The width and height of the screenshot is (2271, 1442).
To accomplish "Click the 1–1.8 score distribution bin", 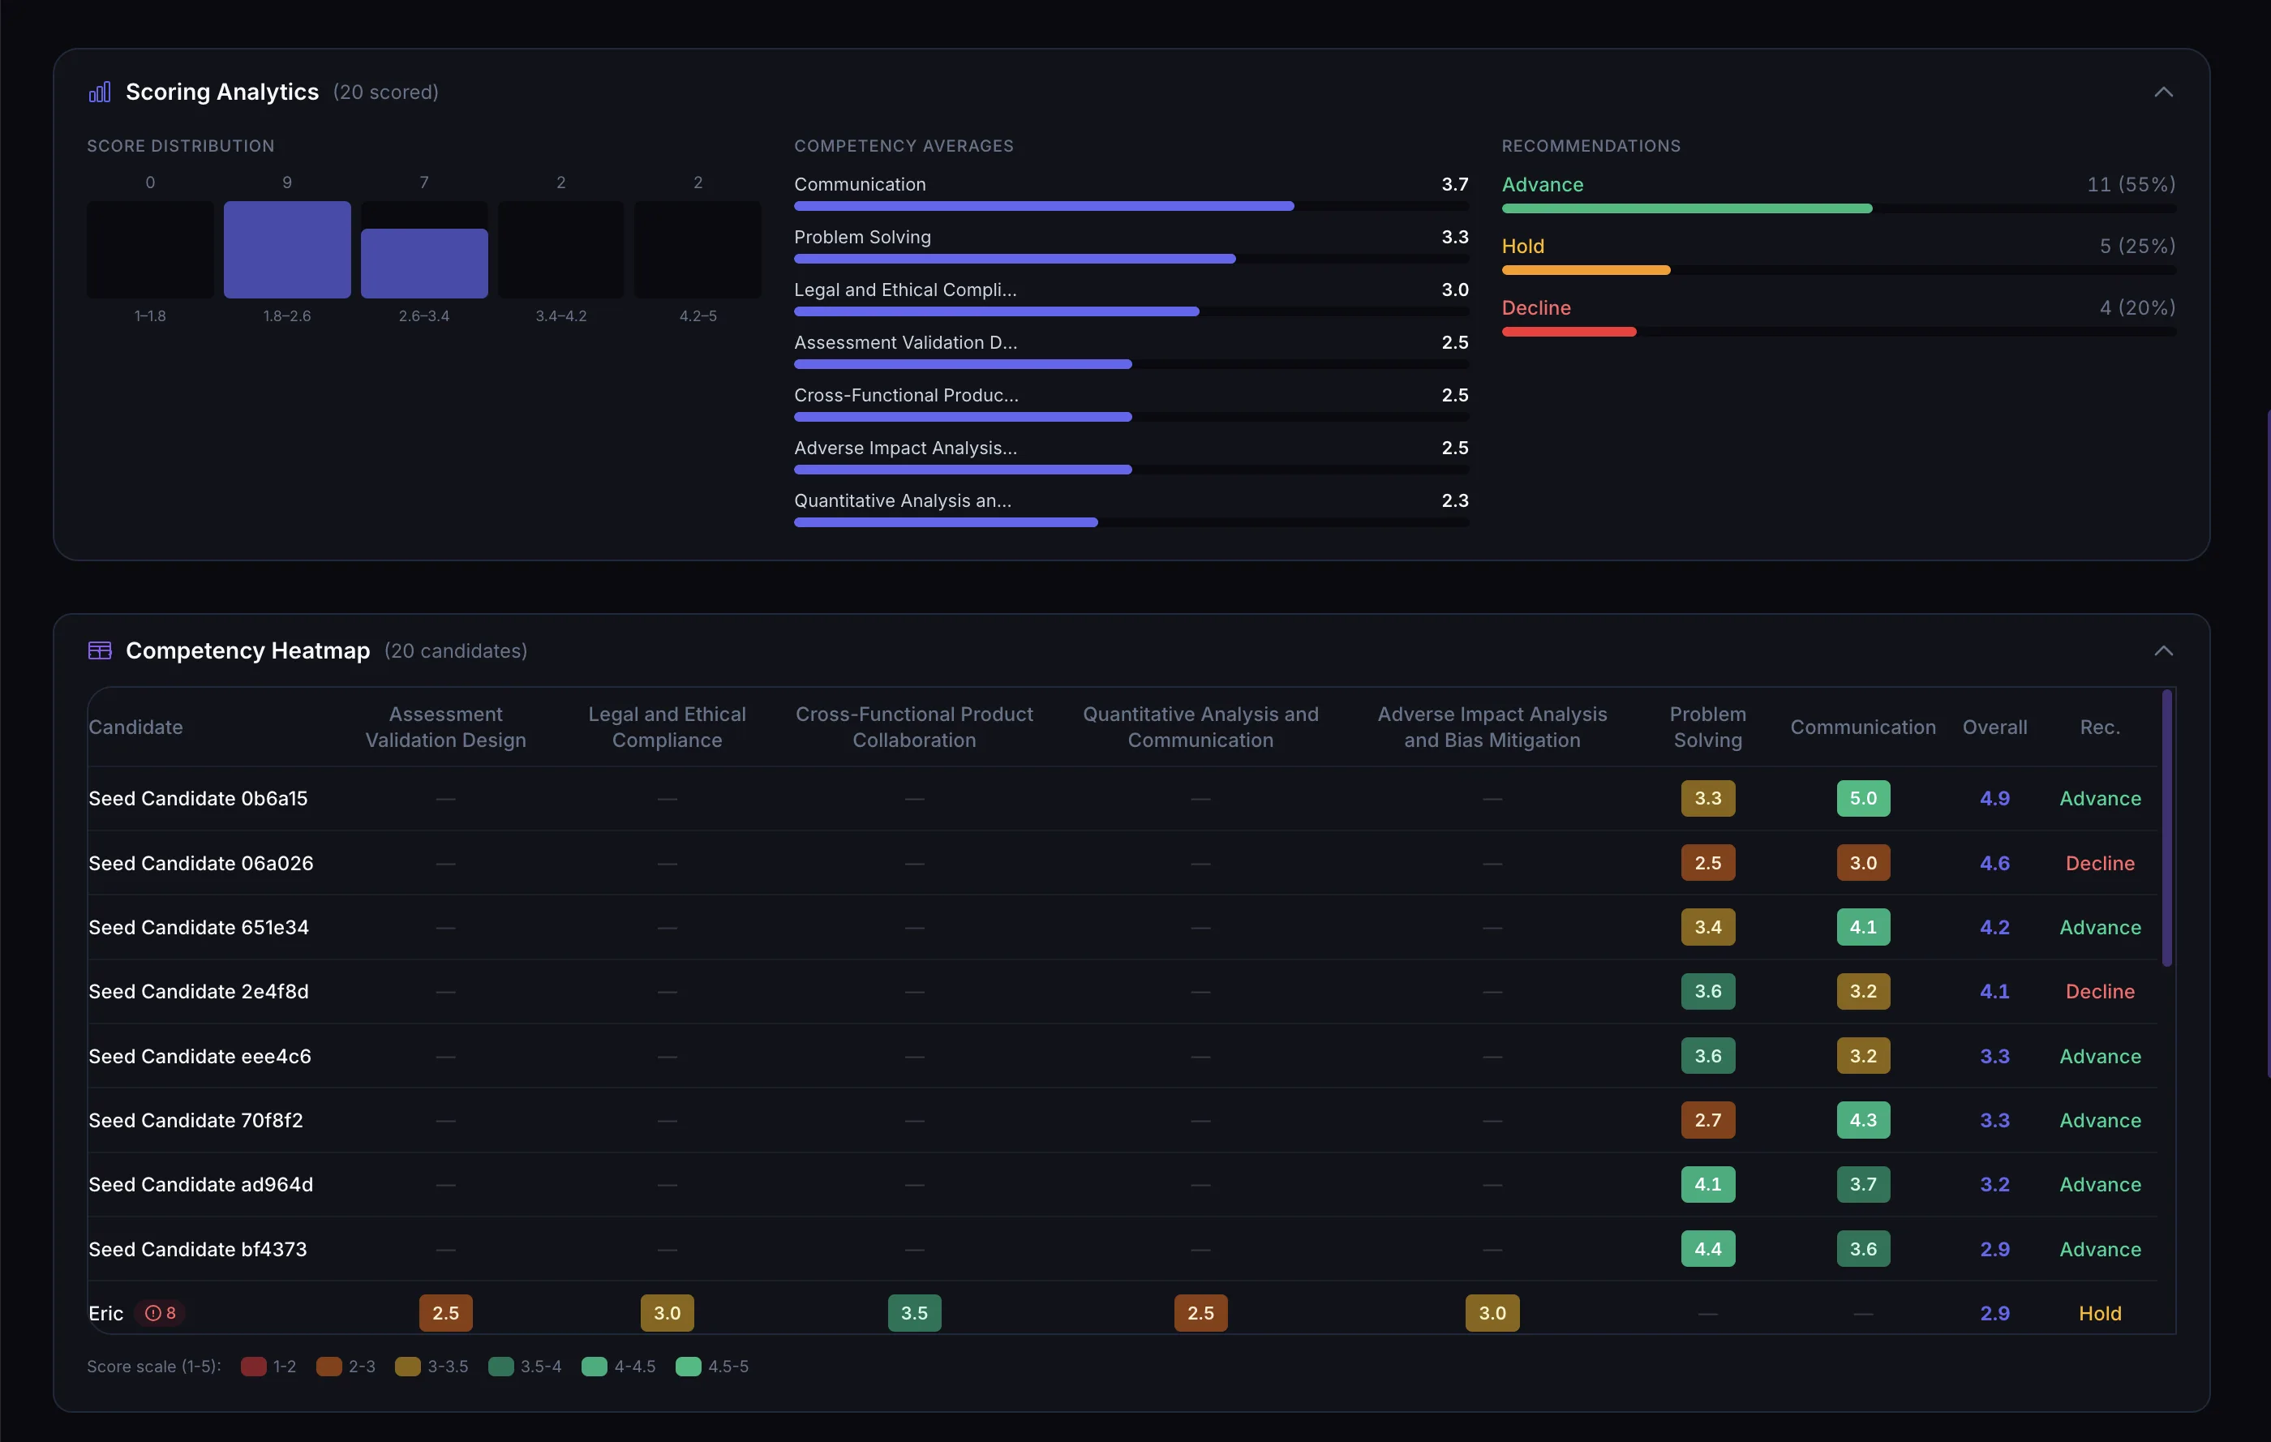I will 150,249.
